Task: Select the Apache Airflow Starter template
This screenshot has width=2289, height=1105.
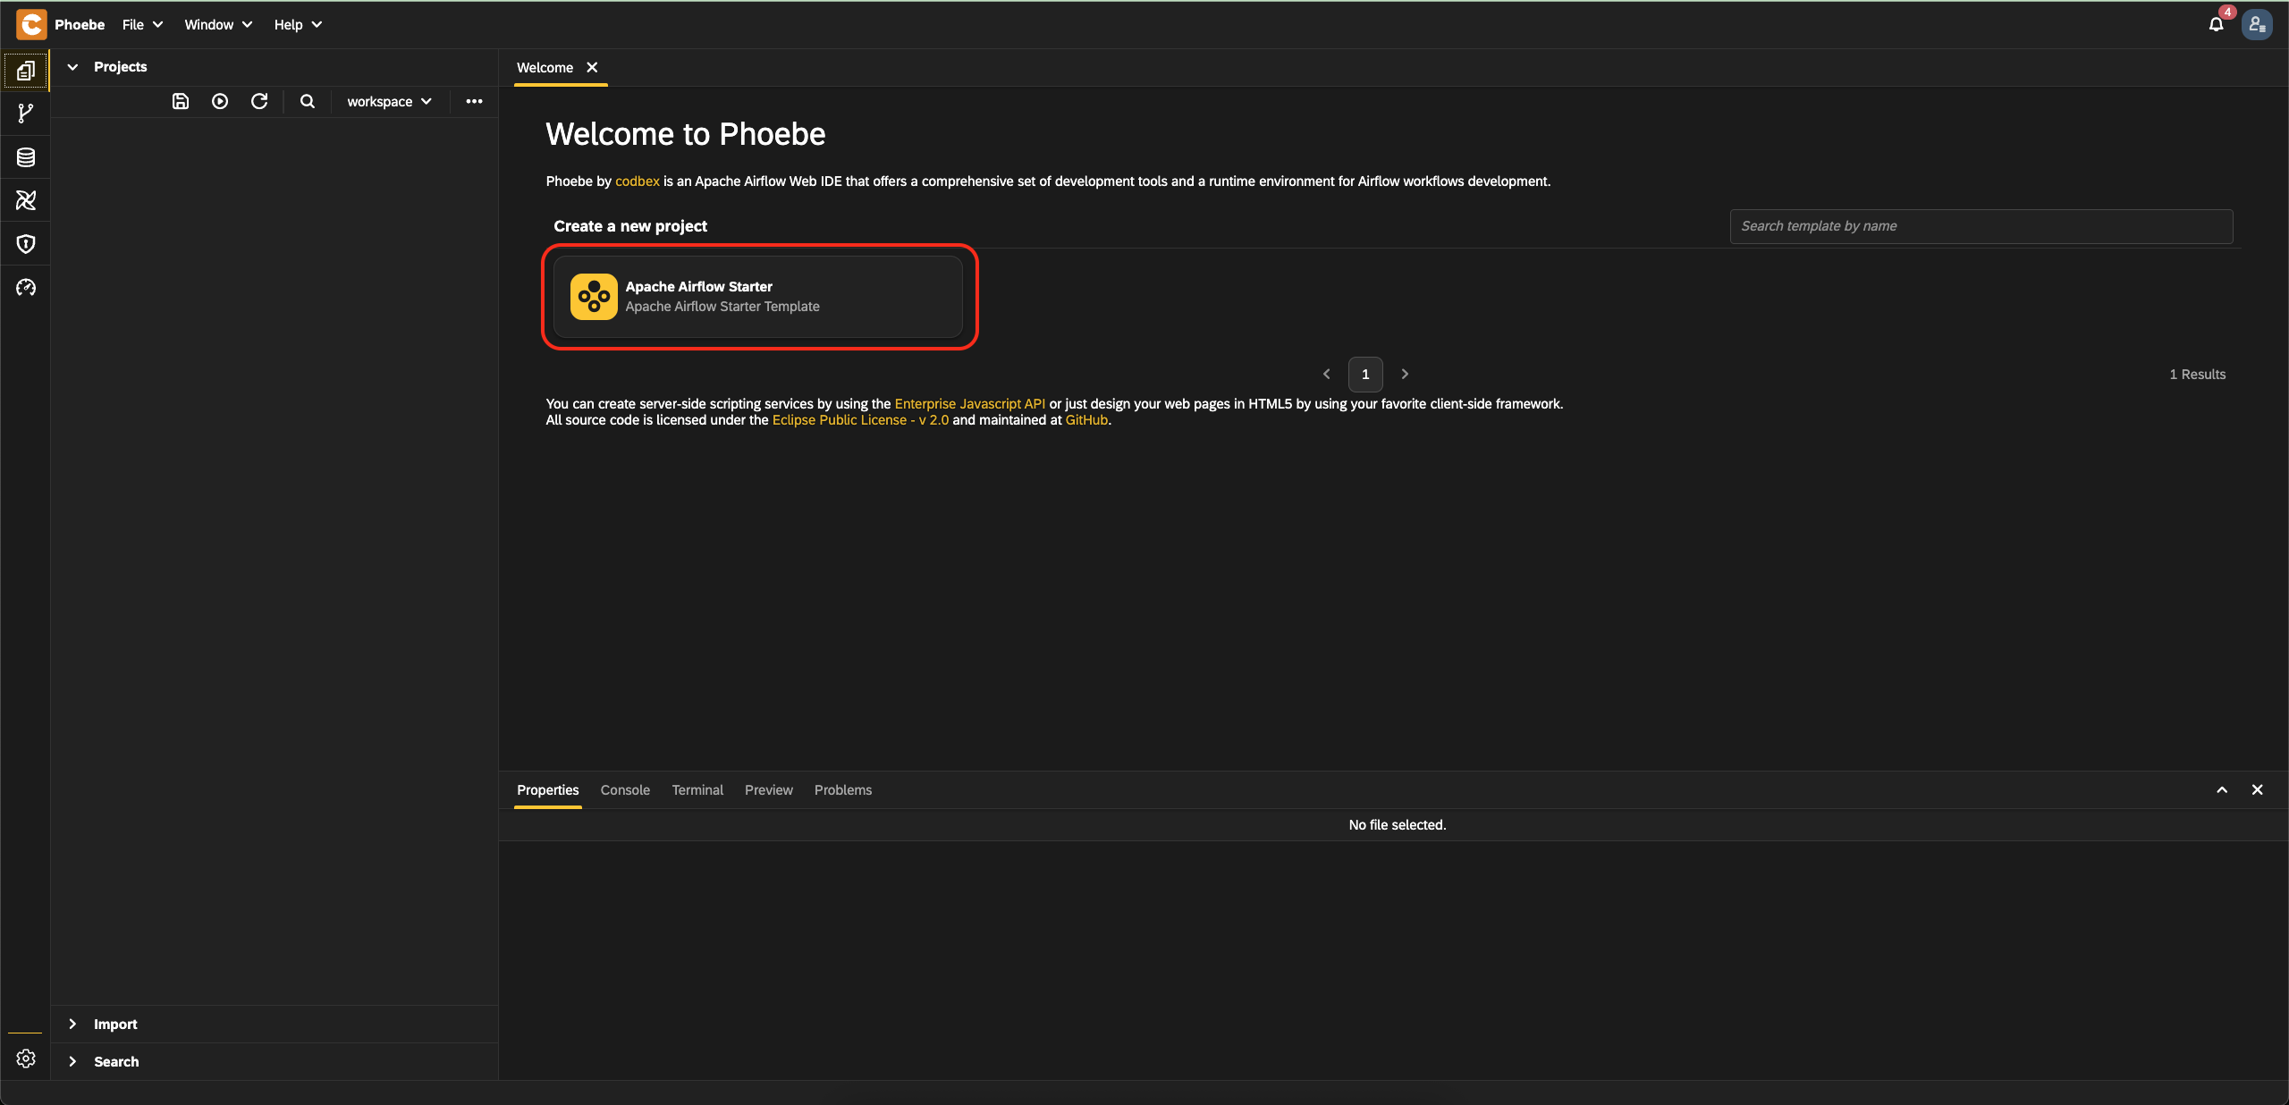Action: pos(758,297)
